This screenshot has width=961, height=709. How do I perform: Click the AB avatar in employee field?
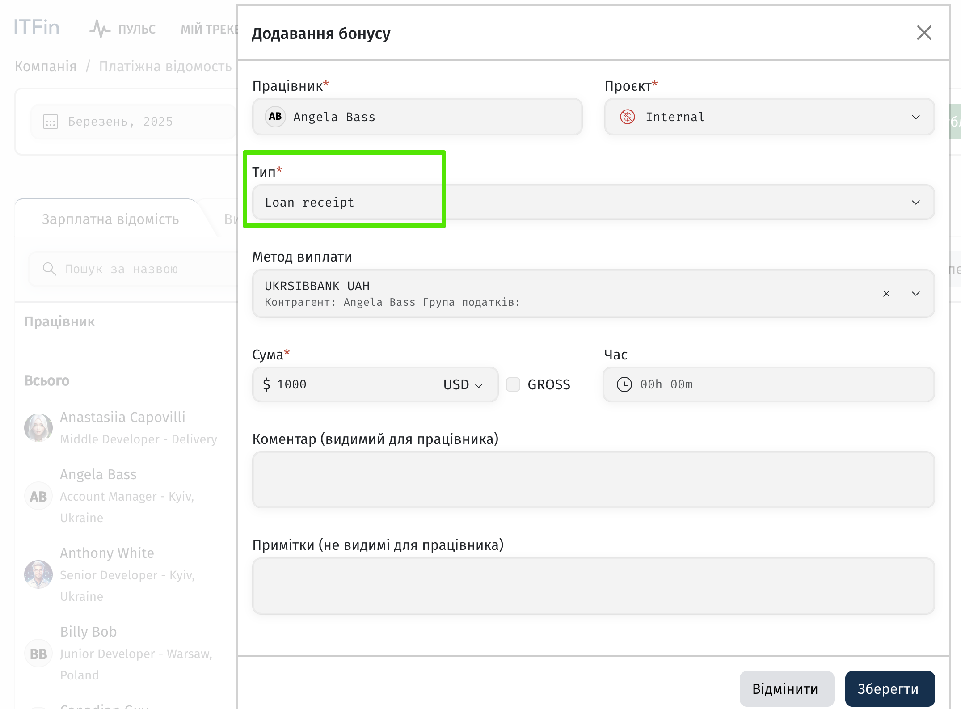point(275,117)
